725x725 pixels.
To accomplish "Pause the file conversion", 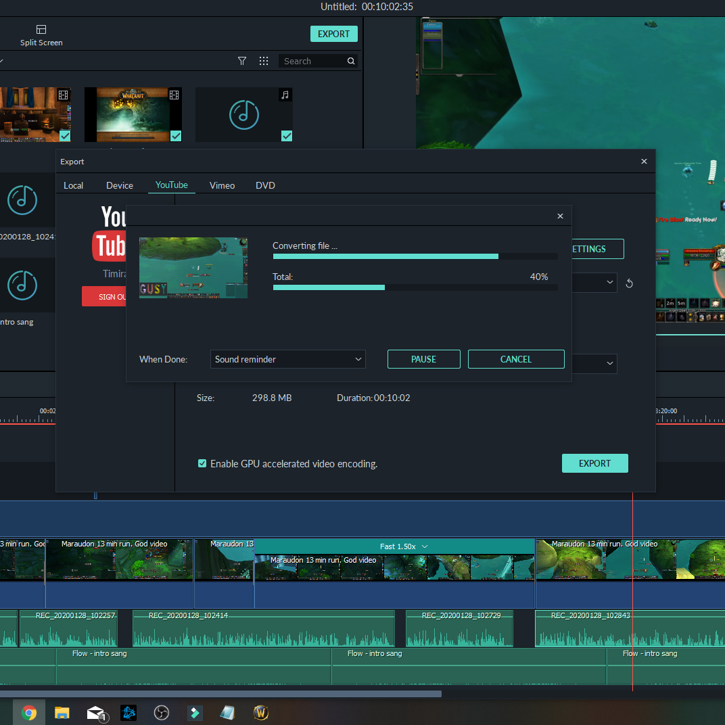I will click(423, 359).
